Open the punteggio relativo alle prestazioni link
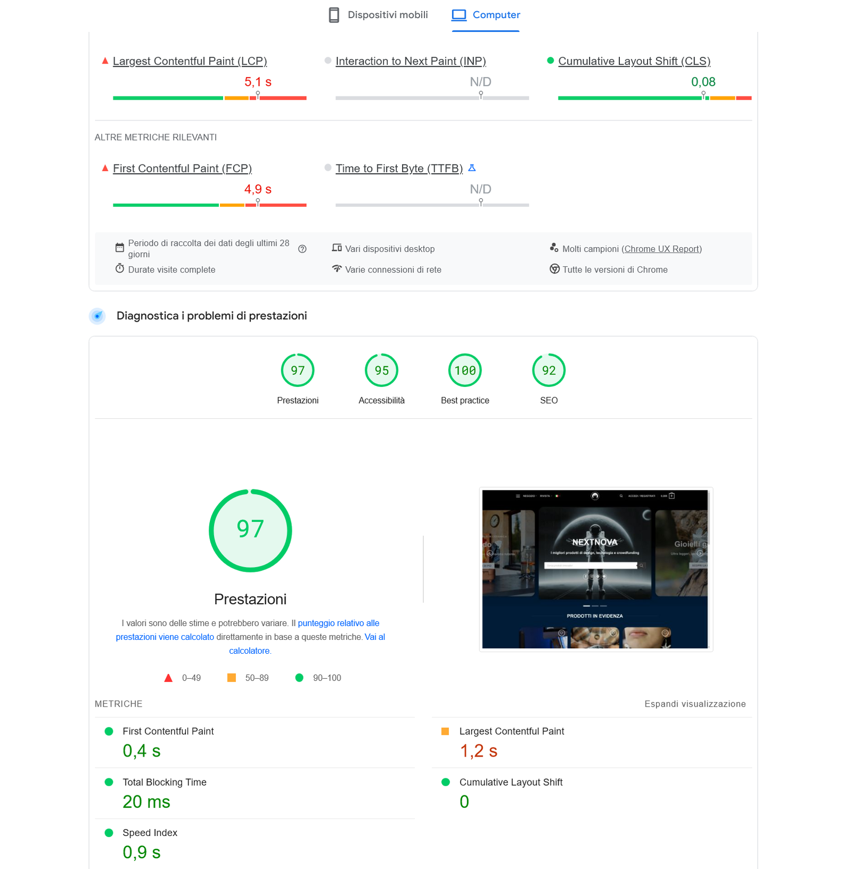852x869 pixels. pyautogui.click(x=248, y=630)
